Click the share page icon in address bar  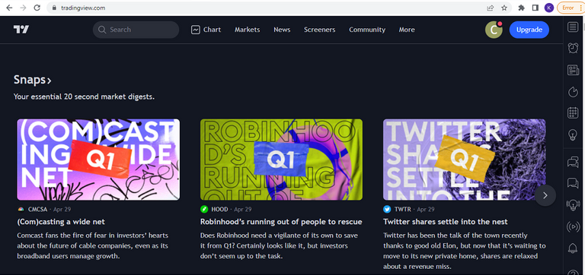(491, 8)
